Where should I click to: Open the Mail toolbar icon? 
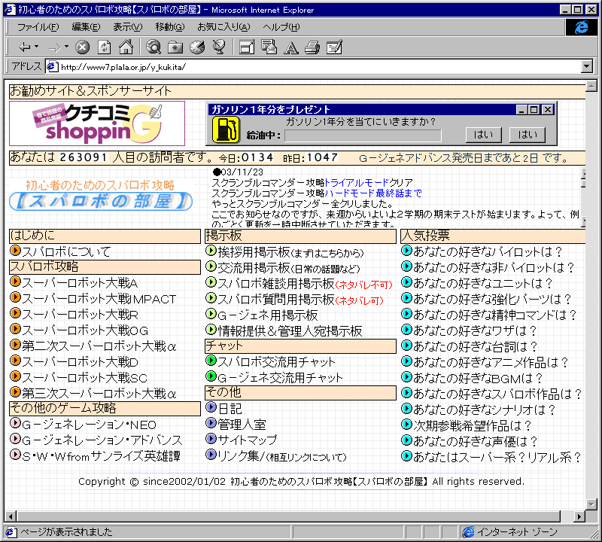269,47
